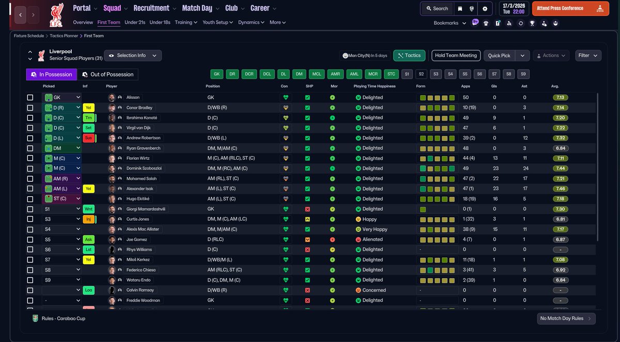Select the green DCR position chip

tap(249, 74)
